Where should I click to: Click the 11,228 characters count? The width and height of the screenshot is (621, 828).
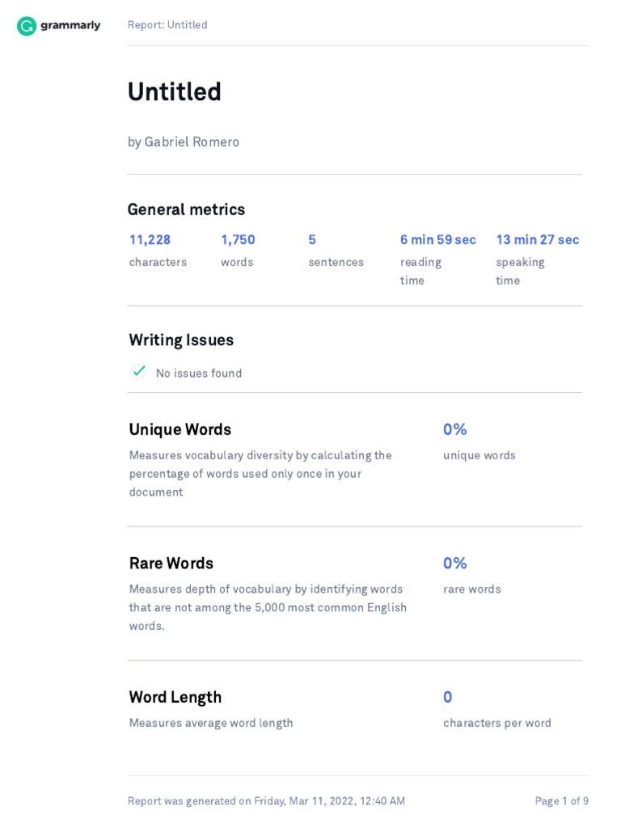[x=150, y=240]
